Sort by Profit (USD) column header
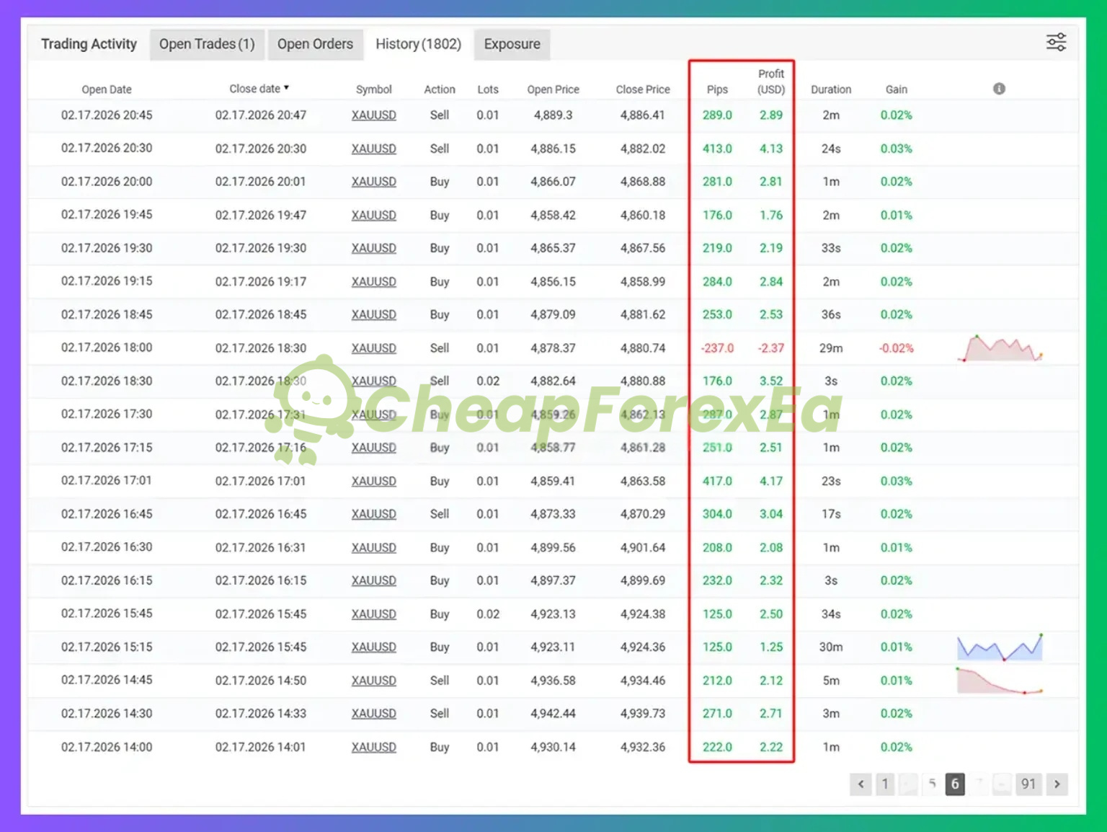The height and width of the screenshot is (832, 1107). tap(770, 81)
